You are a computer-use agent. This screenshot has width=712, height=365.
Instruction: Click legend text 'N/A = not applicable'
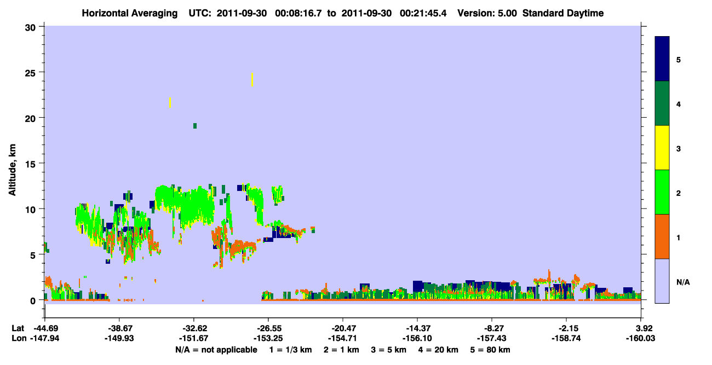point(216,350)
